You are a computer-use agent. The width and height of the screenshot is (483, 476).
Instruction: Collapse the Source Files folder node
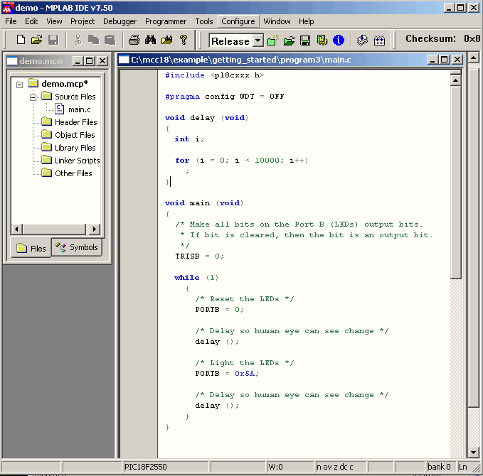tap(33, 97)
